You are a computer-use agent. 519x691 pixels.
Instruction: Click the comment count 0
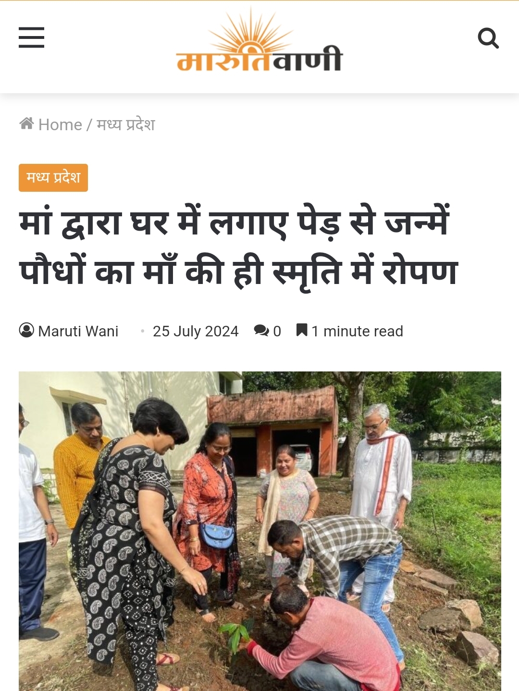pos(277,331)
